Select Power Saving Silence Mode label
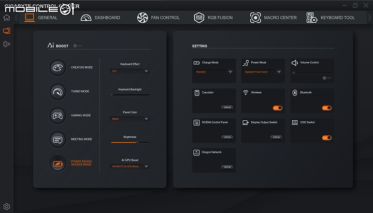 (81, 163)
